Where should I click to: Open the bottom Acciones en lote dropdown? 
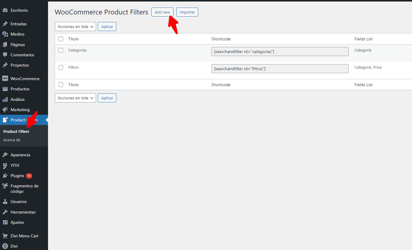click(76, 98)
